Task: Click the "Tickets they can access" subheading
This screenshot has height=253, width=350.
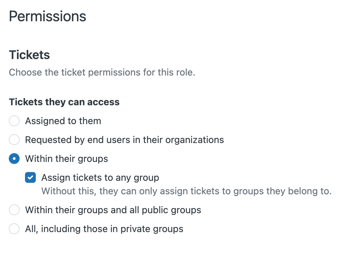Action: click(x=64, y=102)
